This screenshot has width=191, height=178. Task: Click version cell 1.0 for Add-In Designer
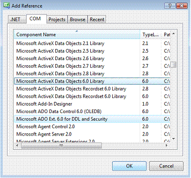pos(145,104)
